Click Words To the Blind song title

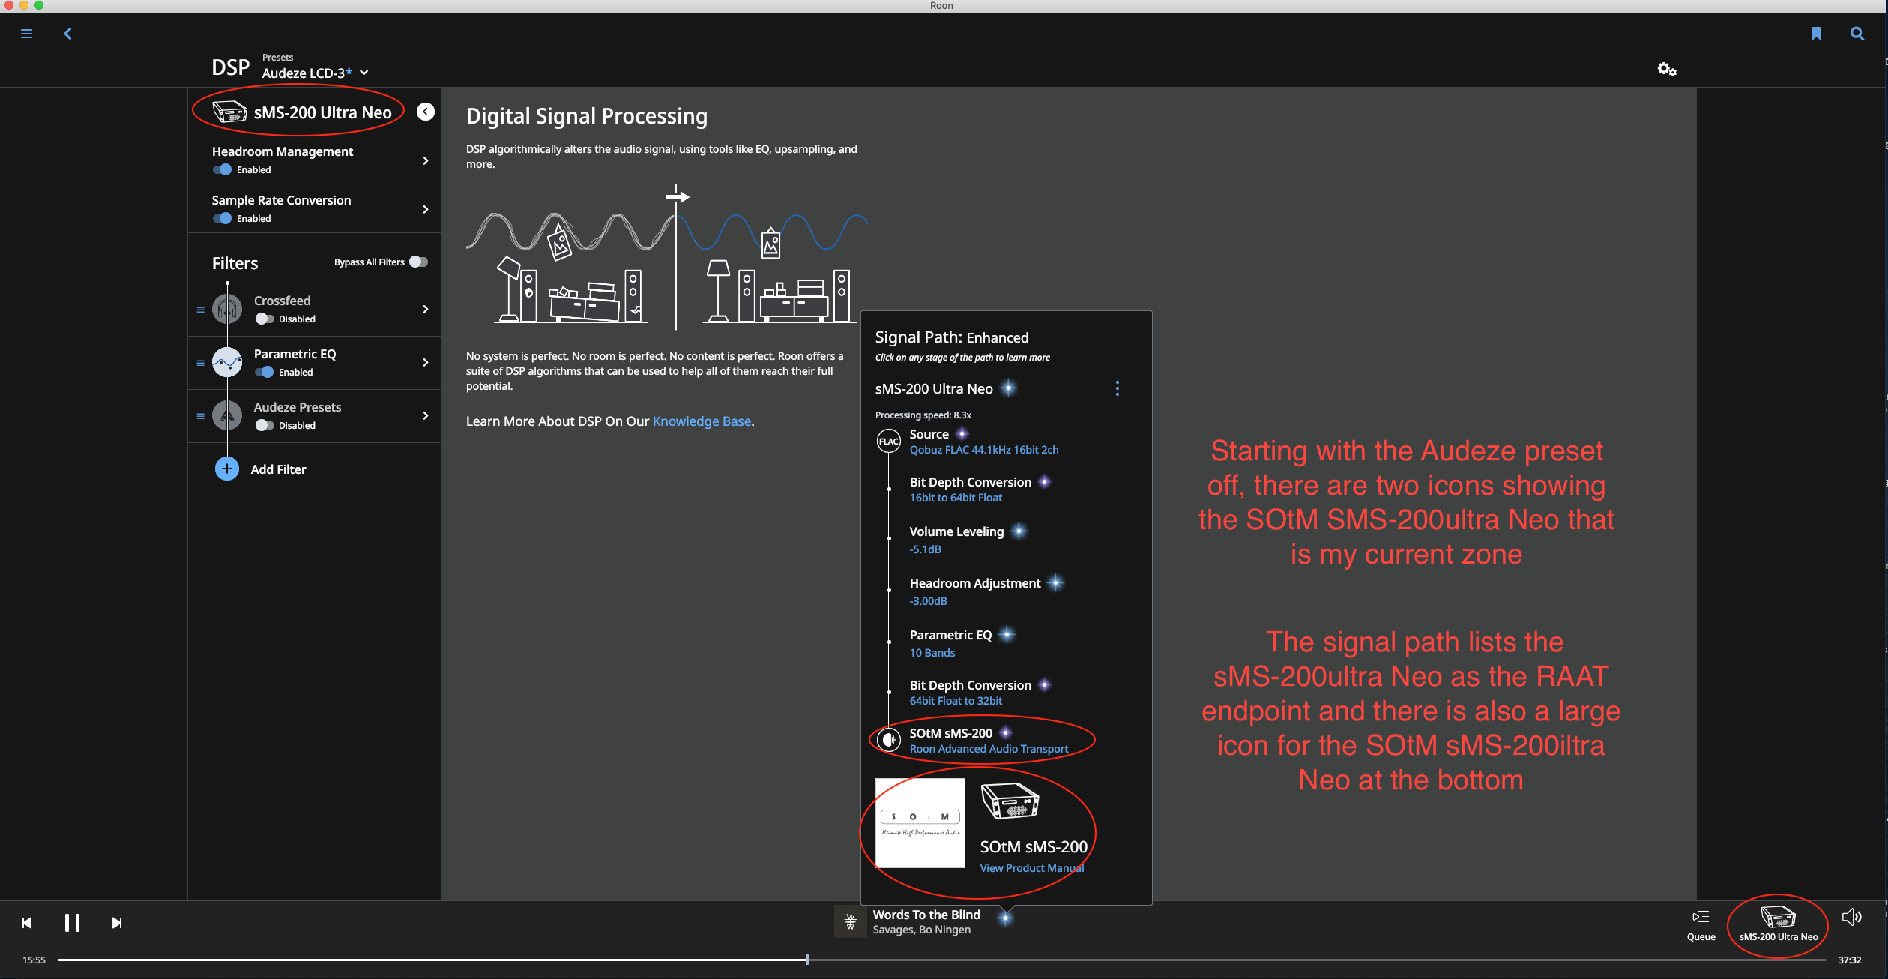pos(926,915)
